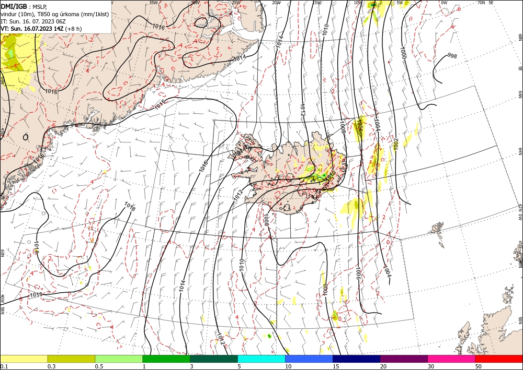Click legend value '15'
523x370 pixels.
click(x=336, y=366)
